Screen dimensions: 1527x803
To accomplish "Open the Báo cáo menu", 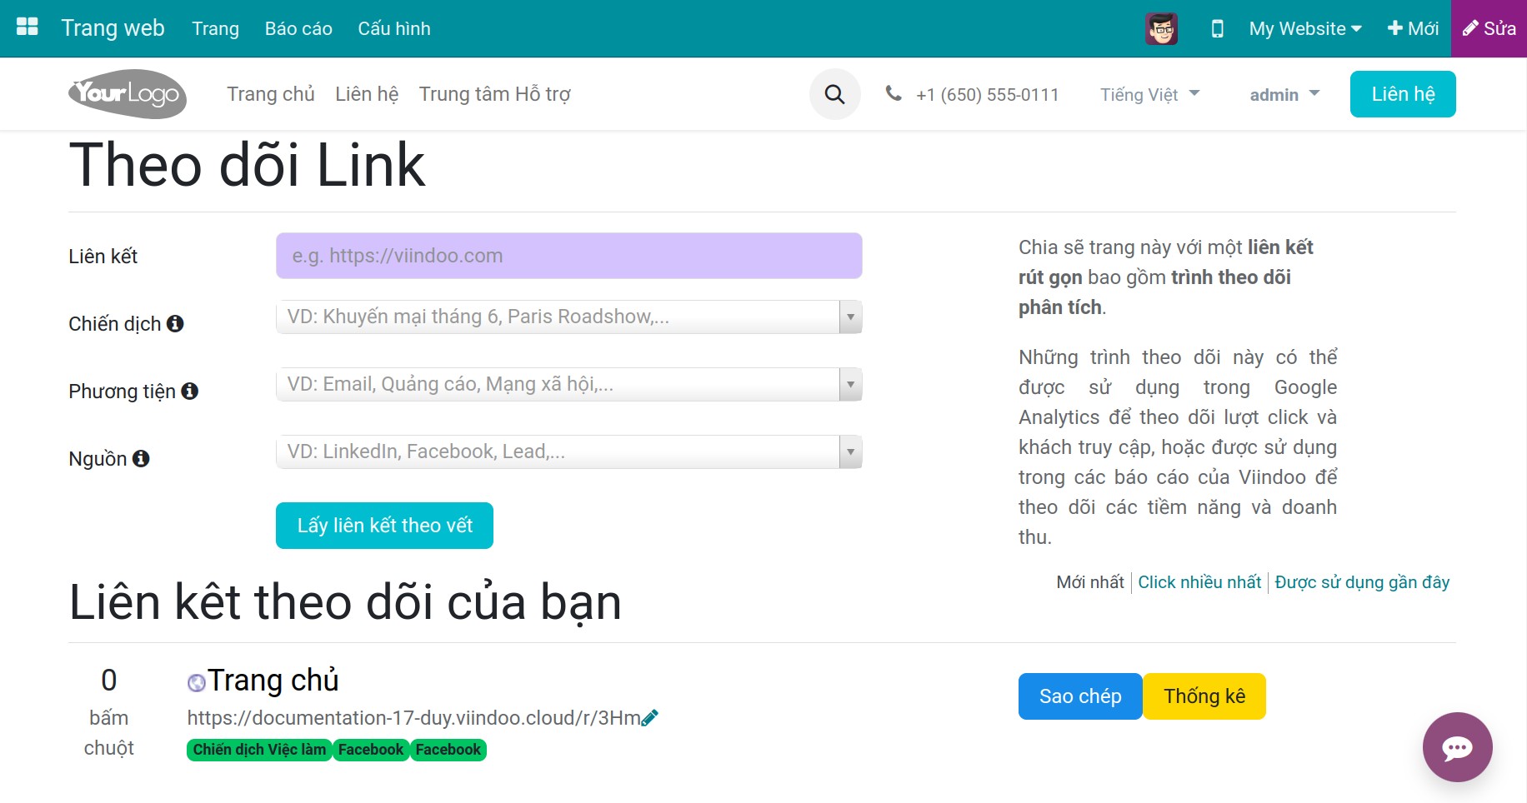I will click(298, 28).
